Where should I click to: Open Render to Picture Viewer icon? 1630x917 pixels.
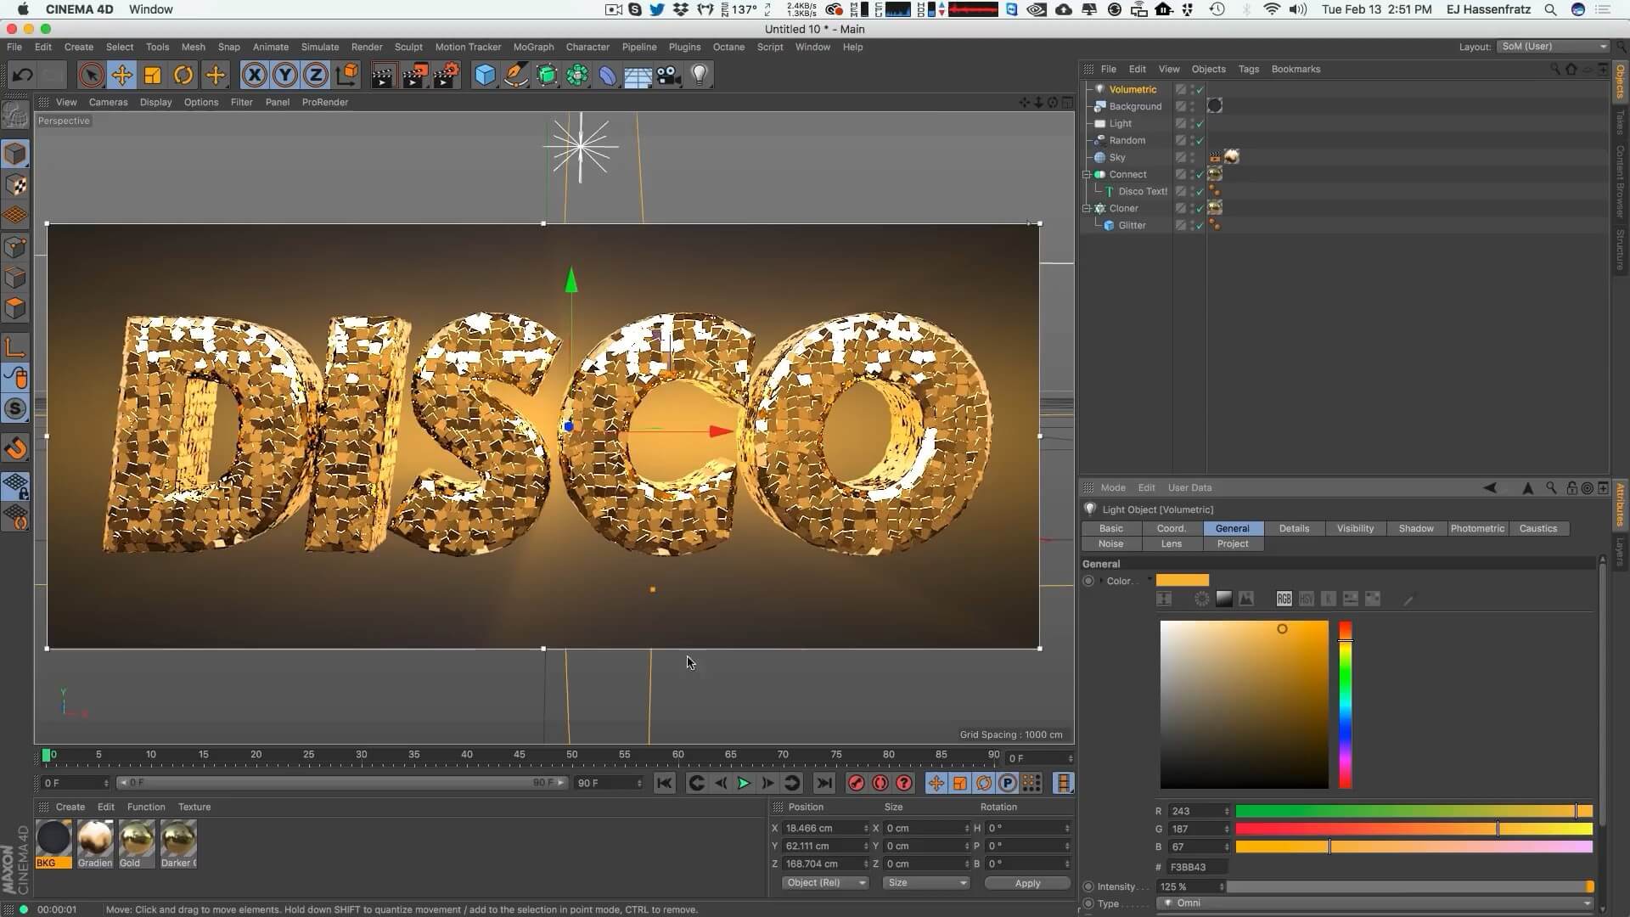pyautogui.click(x=414, y=76)
